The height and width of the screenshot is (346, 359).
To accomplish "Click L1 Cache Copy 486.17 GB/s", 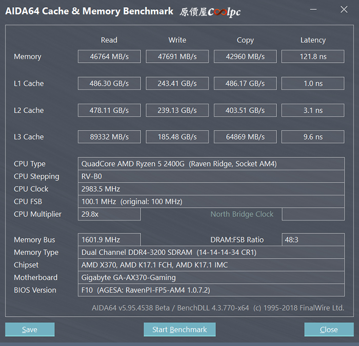I will [245, 83].
